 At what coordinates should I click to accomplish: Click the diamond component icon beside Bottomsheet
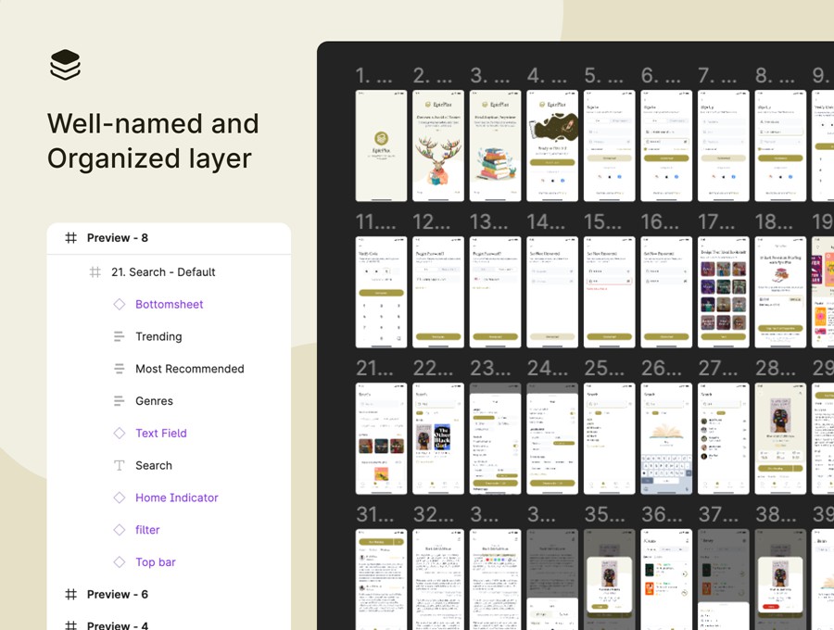(x=120, y=304)
